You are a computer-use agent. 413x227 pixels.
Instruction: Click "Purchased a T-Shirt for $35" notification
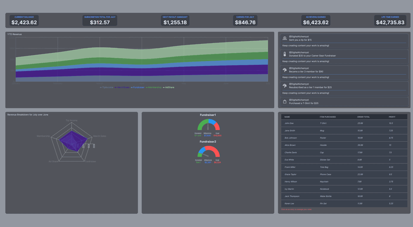pyautogui.click(x=304, y=103)
